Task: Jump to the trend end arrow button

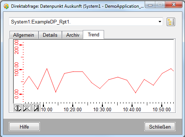Action: pyautogui.click(x=36, y=108)
